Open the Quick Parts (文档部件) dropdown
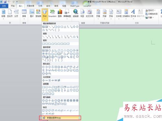Viewport: 162px width, 121px height. 126,14
